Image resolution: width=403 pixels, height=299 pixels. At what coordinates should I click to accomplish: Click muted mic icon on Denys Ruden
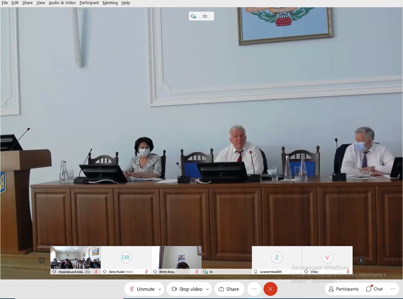point(146,272)
